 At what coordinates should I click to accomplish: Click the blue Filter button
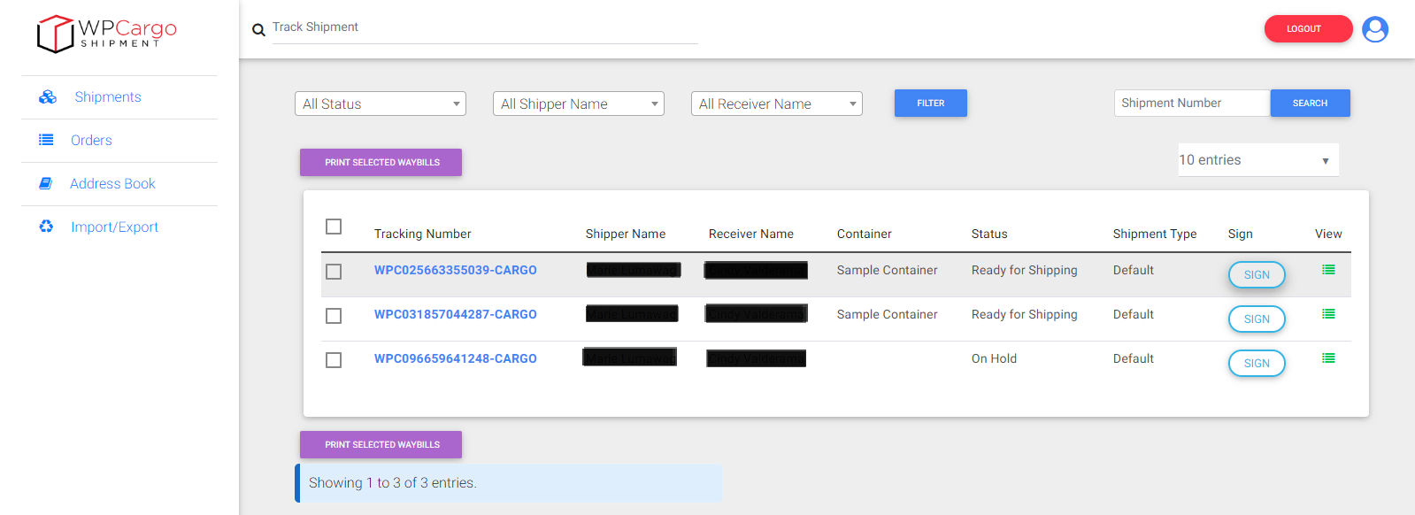coord(930,104)
